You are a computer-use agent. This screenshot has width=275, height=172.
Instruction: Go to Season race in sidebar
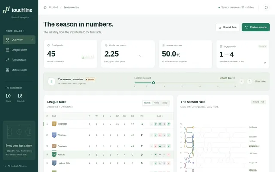(19, 60)
